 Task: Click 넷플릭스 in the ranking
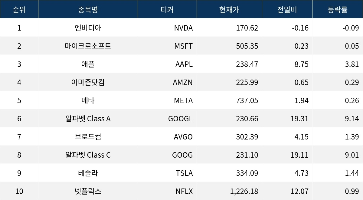88,191
